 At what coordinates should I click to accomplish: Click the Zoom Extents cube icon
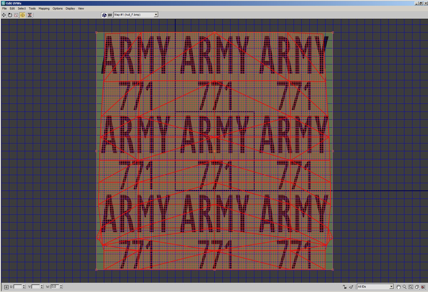(x=417, y=287)
